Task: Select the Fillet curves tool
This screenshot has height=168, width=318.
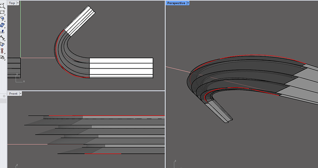Action: tap(2, 38)
